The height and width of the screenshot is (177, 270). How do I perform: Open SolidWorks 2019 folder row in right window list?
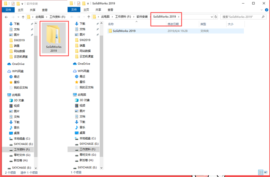point(175,31)
